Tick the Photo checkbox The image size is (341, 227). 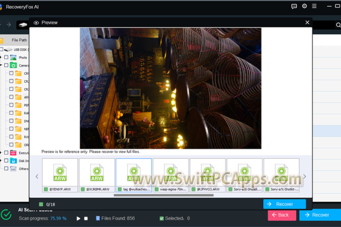(6, 57)
